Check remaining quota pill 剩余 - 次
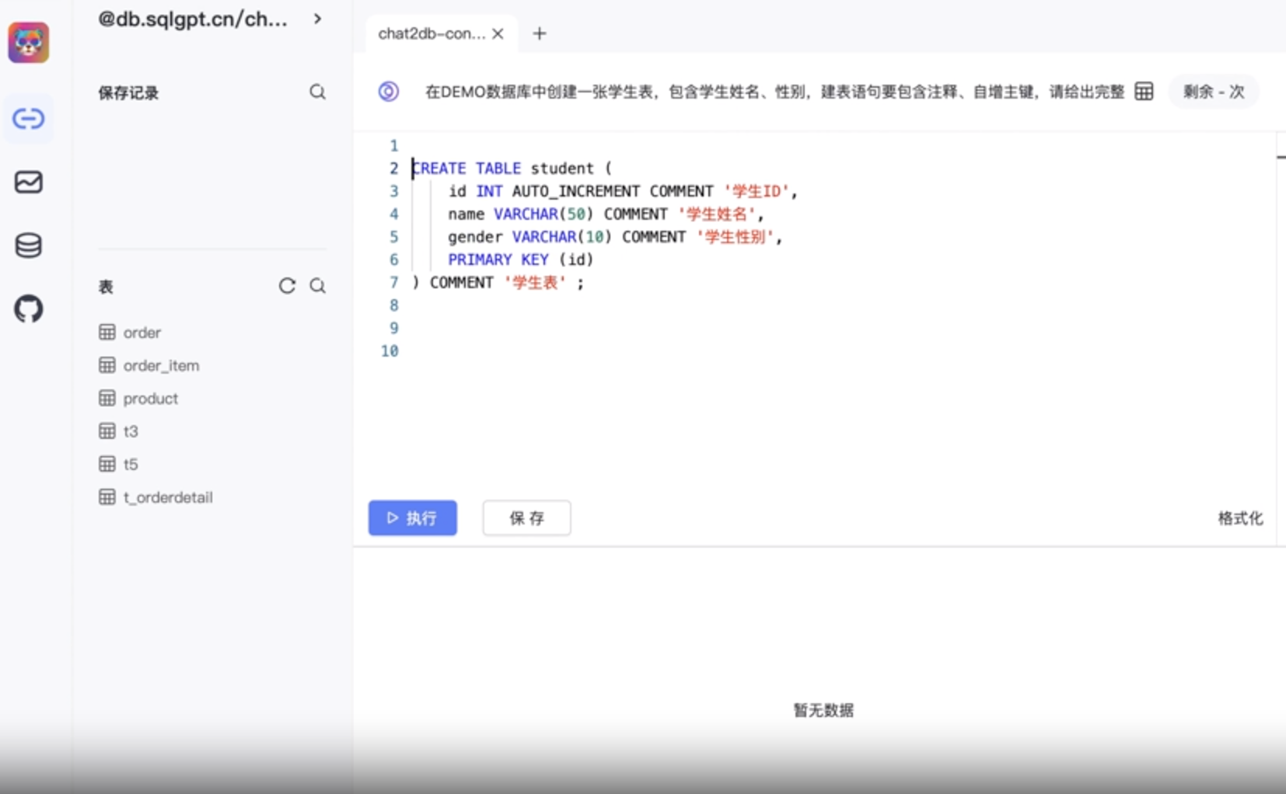The height and width of the screenshot is (794, 1286). tap(1213, 91)
